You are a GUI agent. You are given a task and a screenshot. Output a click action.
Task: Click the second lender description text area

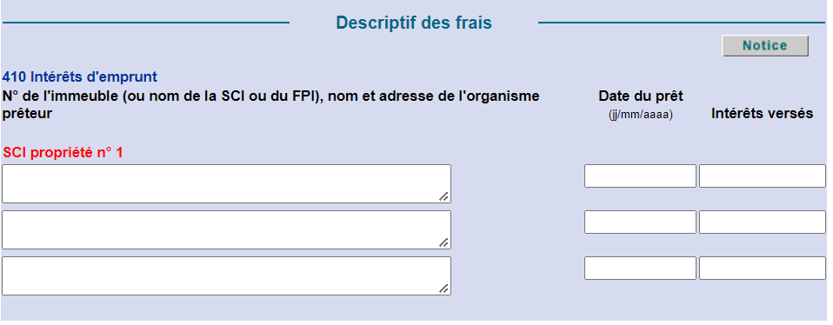[x=226, y=230]
